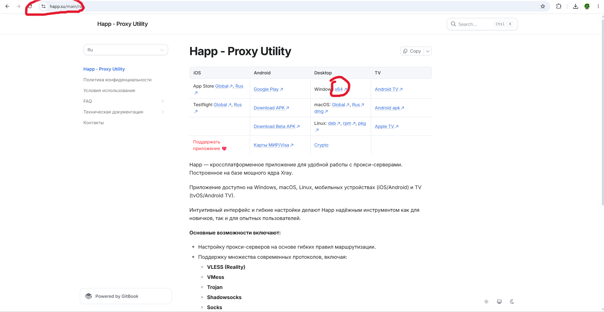Click the Android column header
The image size is (604, 312).
click(262, 73)
